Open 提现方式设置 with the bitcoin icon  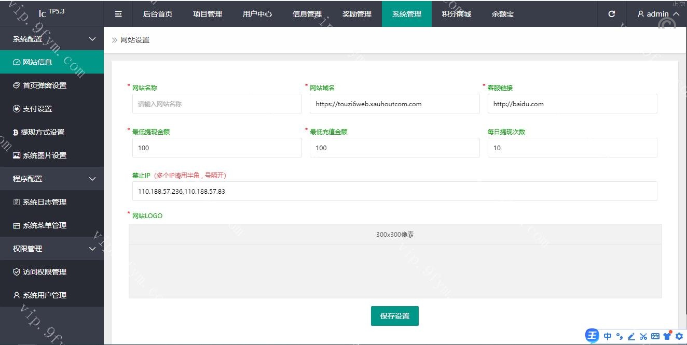click(x=43, y=132)
